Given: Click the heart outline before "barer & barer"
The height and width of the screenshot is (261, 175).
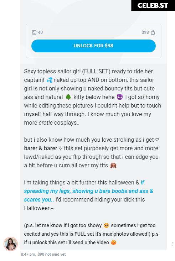Looking at the screenshot, I should (157, 140).
